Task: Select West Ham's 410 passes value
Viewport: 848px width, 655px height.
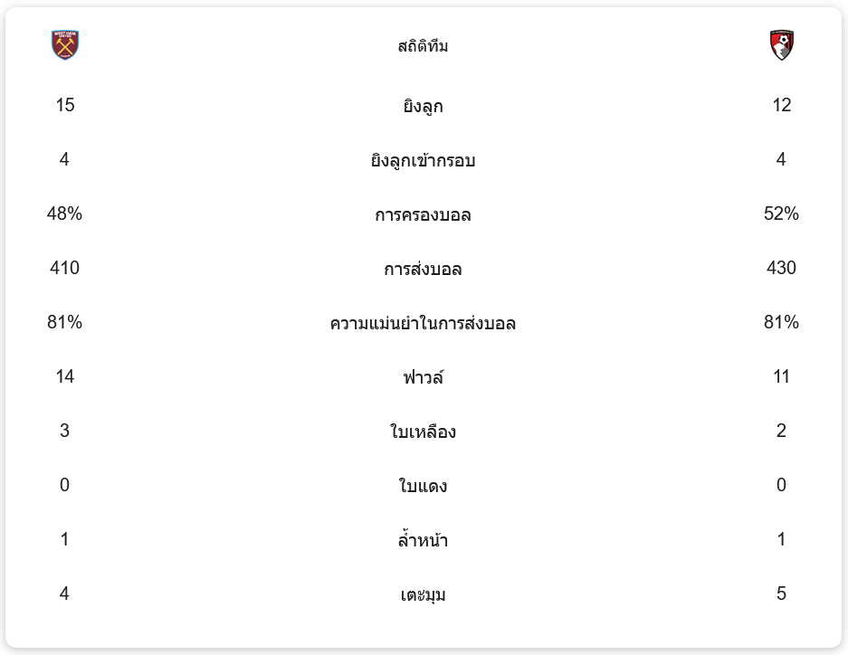Action: [65, 268]
